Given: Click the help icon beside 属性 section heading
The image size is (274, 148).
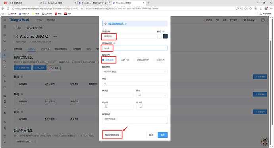Looking at the screenshot, I should coord(22,77).
